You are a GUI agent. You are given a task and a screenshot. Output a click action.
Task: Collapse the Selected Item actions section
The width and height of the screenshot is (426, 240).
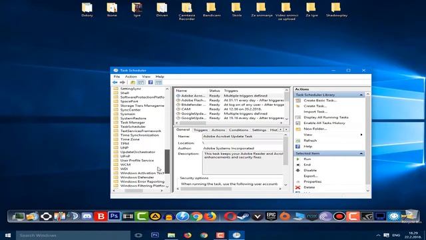click(x=361, y=153)
